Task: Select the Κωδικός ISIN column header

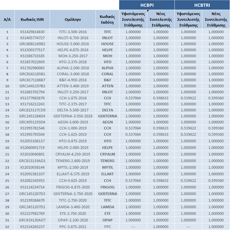Action: (x=32, y=19)
